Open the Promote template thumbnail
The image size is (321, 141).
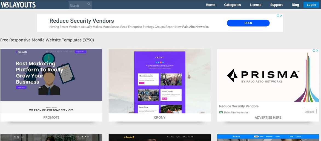(51, 81)
